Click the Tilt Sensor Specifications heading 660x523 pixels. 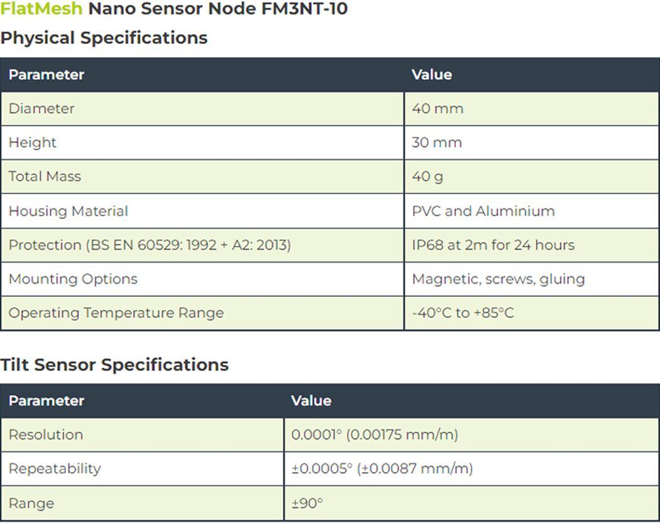point(114,365)
